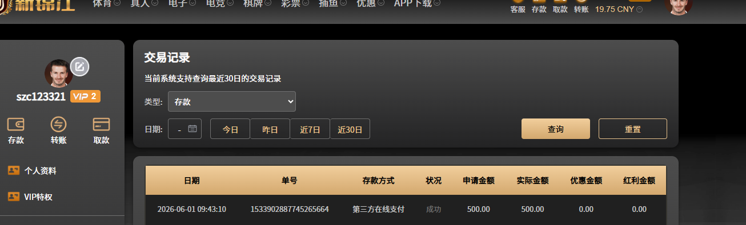746x225 pixels.
Task: Click the 成功 status cell
Action: pyautogui.click(x=434, y=209)
